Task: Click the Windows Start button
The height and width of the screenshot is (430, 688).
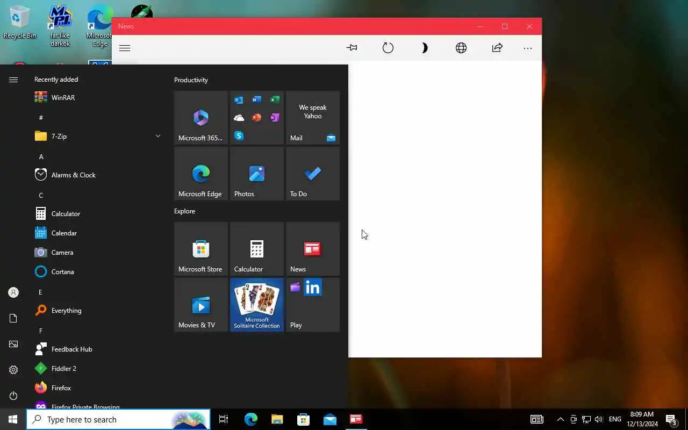Action: point(13,419)
